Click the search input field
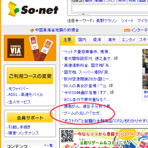Image resolution: width=148 pixels, height=148 pixels. pos(110,8)
